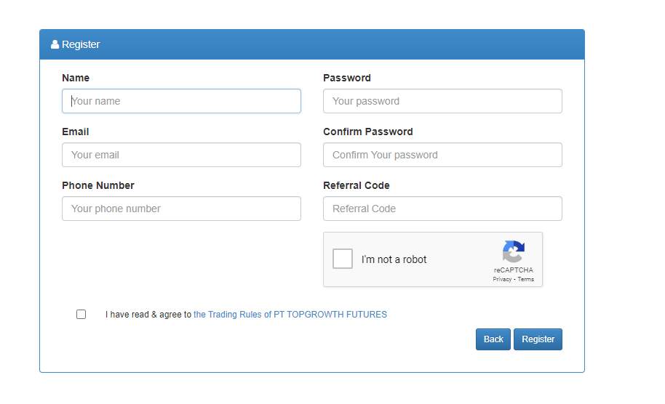665x404 pixels.
Task: Submit with the blue Register button
Action: click(x=538, y=339)
